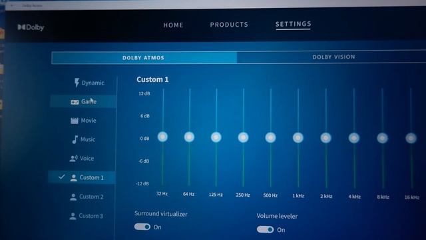Click the checkmark beside Custom 1
426x240 pixels.
(62, 177)
